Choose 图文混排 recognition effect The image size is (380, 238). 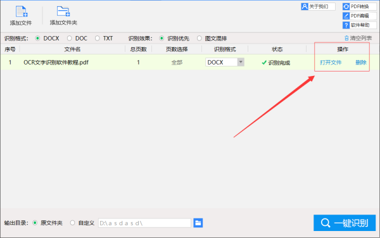coord(199,38)
